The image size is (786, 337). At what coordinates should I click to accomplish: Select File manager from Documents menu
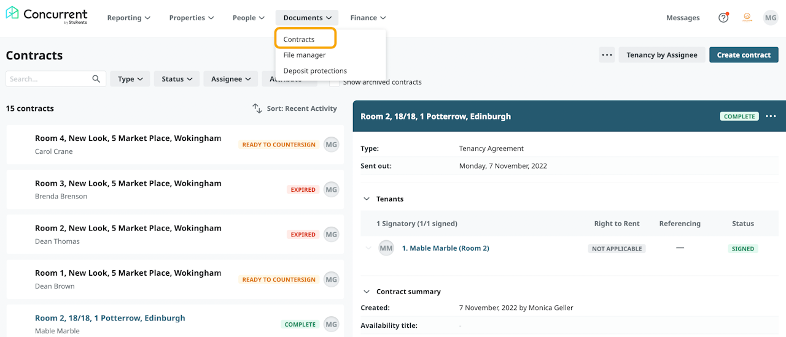click(x=305, y=55)
